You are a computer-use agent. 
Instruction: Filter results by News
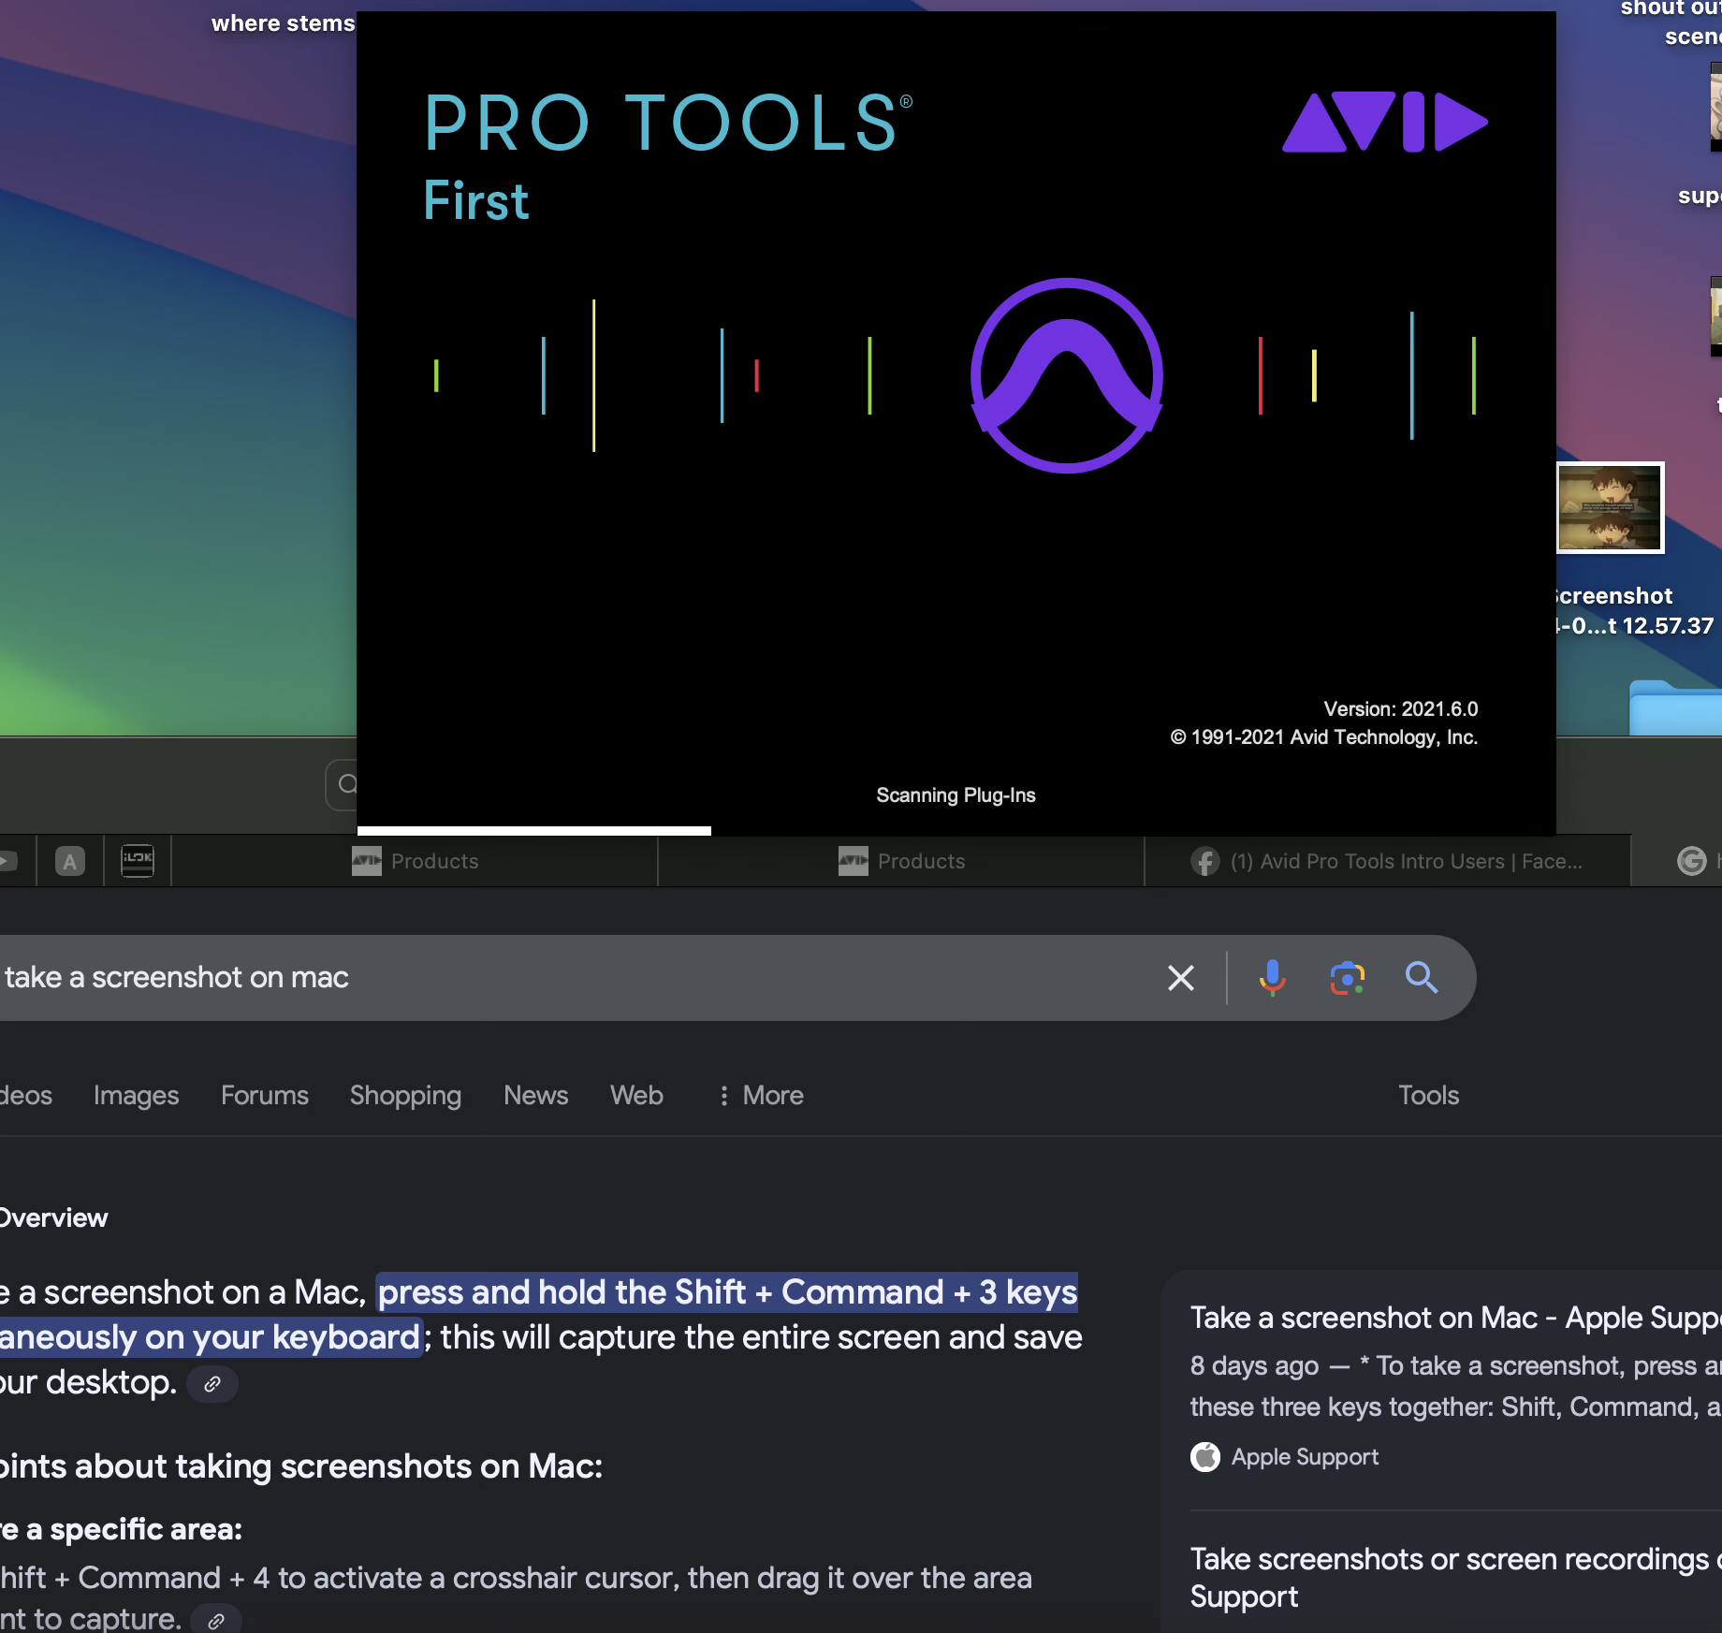click(x=535, y=1096)
